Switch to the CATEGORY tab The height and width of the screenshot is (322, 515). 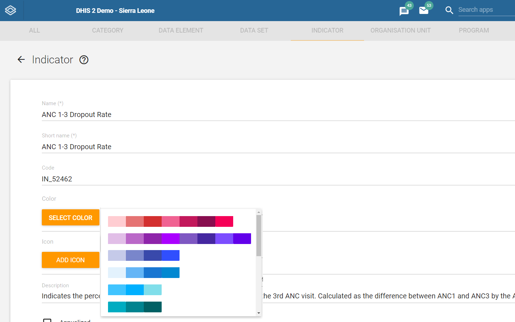point(108,30)
